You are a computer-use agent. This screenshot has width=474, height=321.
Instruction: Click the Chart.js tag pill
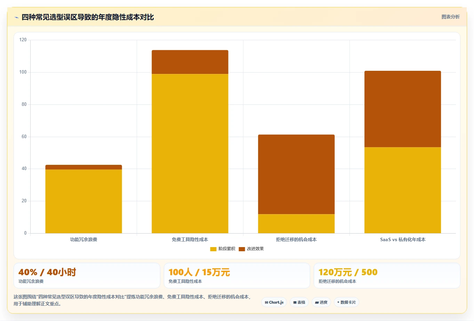coord(274,302)
